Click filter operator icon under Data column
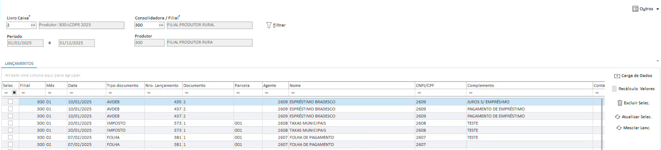The image size is (661, 150). (x=71, y=93)
